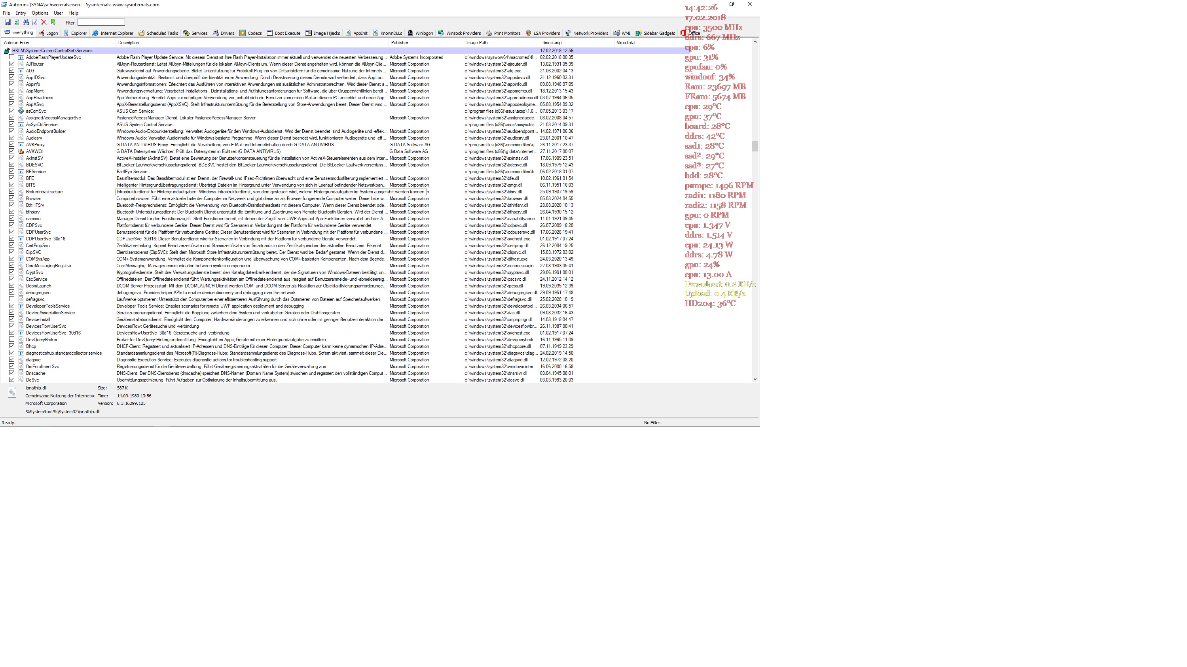Switch to the Winsock Providers tab
1187x667 pixels.
coord(459,33)
